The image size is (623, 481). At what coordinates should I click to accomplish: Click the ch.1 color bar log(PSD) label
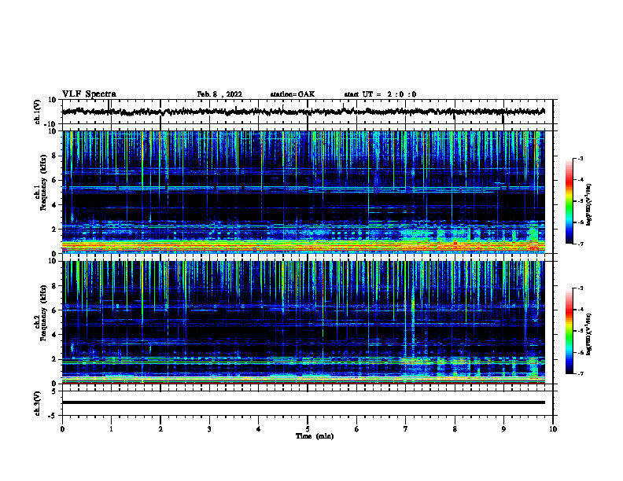coord(588,204)
